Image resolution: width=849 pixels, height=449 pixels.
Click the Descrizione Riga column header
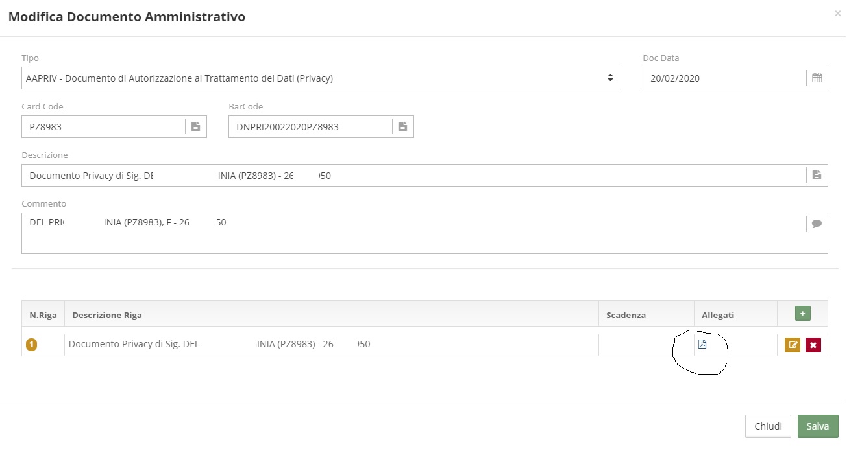click(x=107, y=315)
